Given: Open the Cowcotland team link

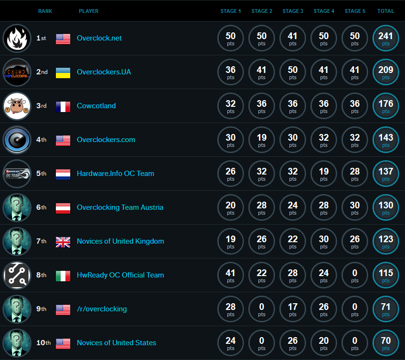Looking at the screenshot, I should (x=96, y=106).
